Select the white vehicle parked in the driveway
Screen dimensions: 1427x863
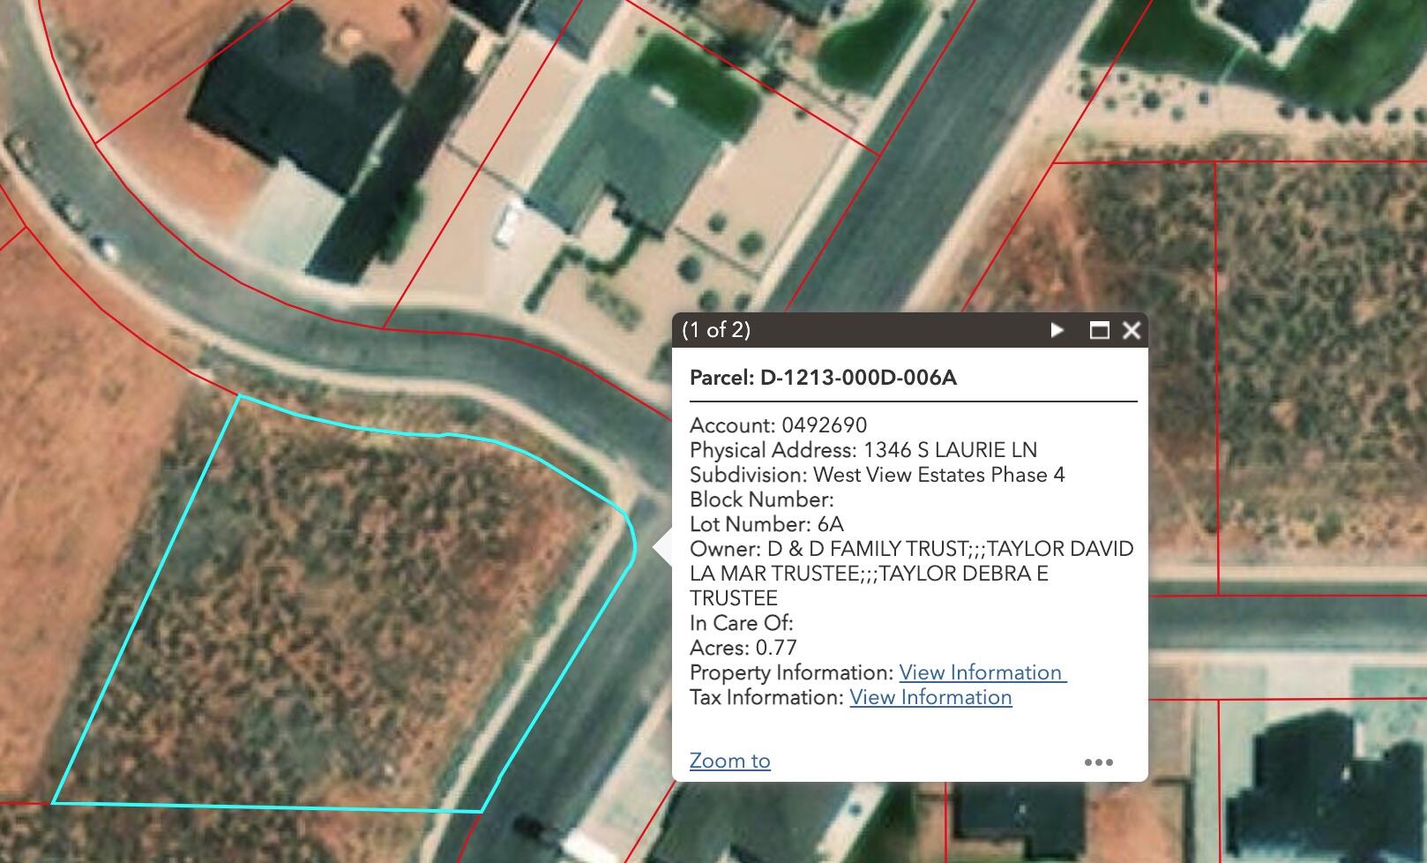(506, 224)
